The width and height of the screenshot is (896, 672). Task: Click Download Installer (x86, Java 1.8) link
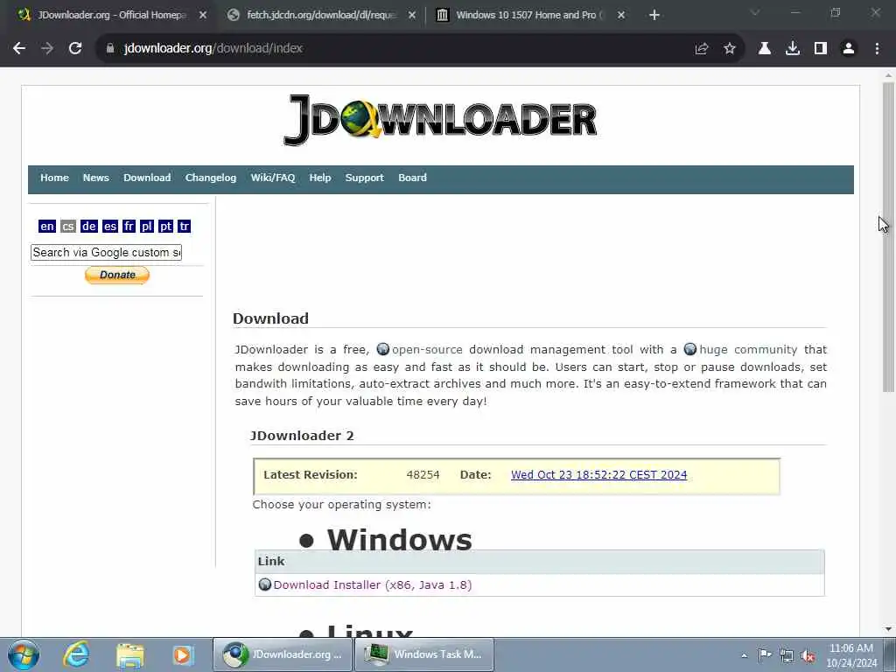(x=373, y=585)
